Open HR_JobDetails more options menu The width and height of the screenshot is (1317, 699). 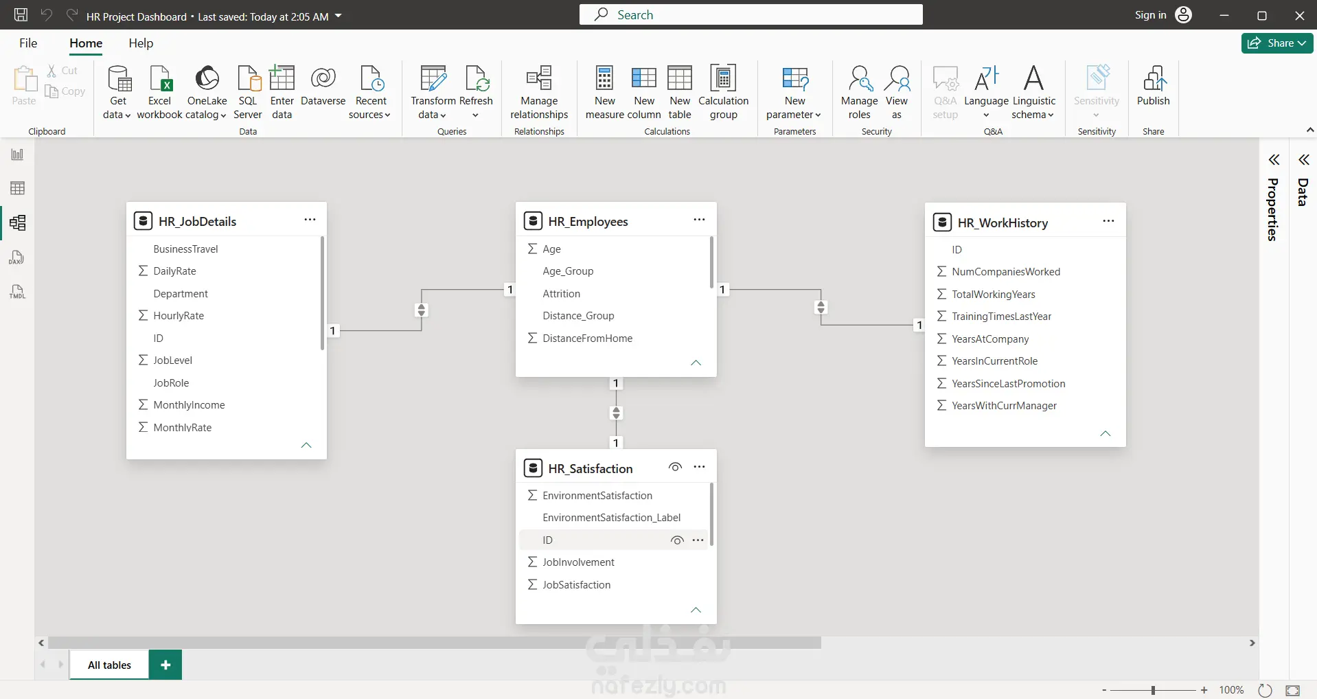(x=310, y=220)
